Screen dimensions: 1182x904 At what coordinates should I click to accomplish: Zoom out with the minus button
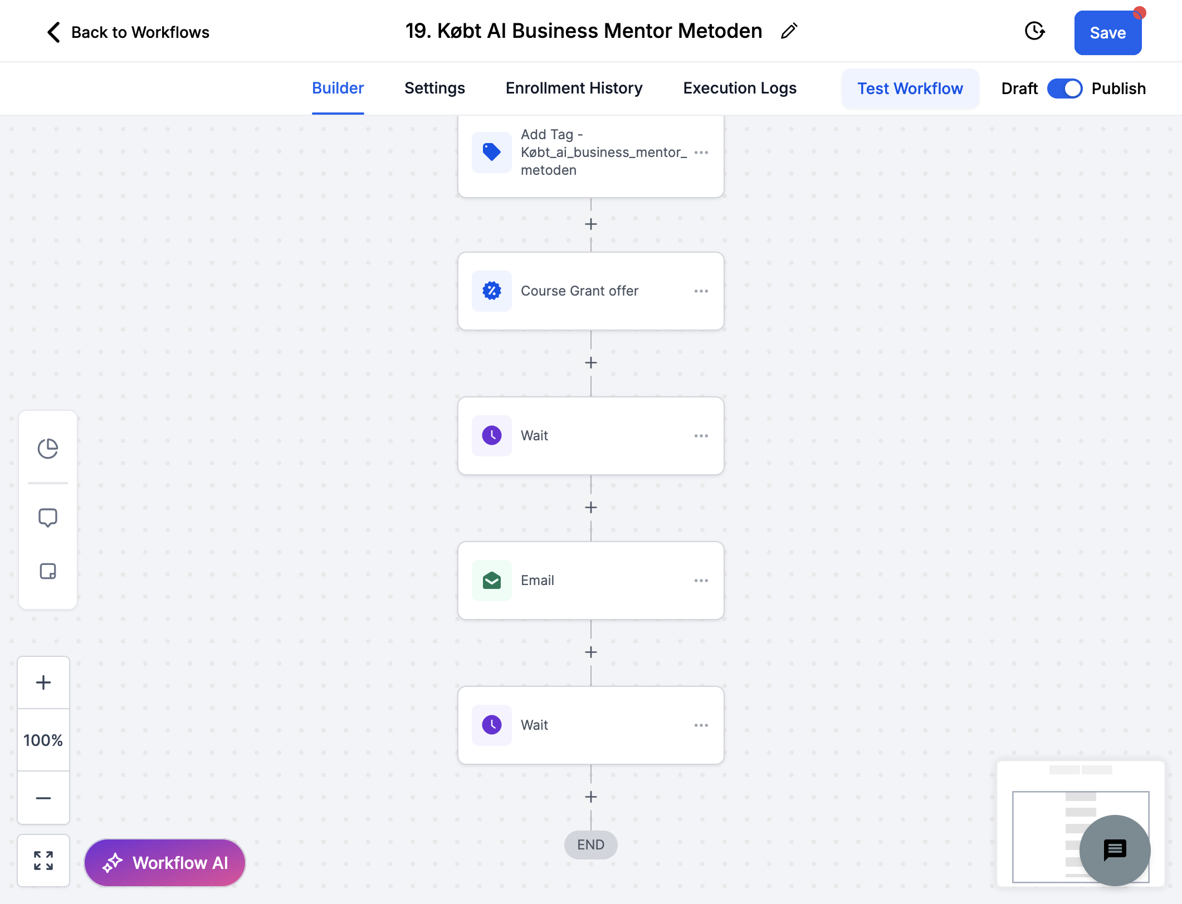43,798
